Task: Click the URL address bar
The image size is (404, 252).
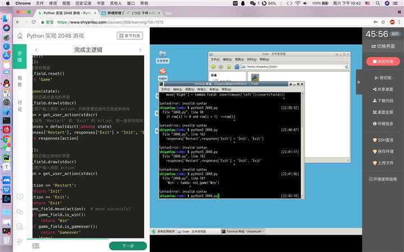Action: coord(206,22)
